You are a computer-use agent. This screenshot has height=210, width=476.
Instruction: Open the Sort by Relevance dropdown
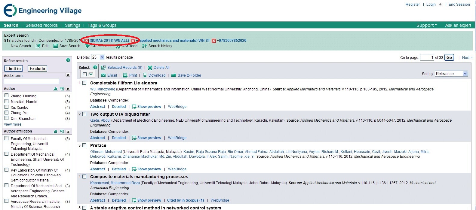click(465, 74)
